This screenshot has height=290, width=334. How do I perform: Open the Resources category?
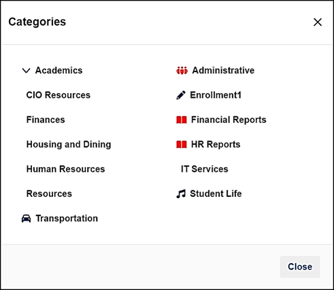coord(49,194)
